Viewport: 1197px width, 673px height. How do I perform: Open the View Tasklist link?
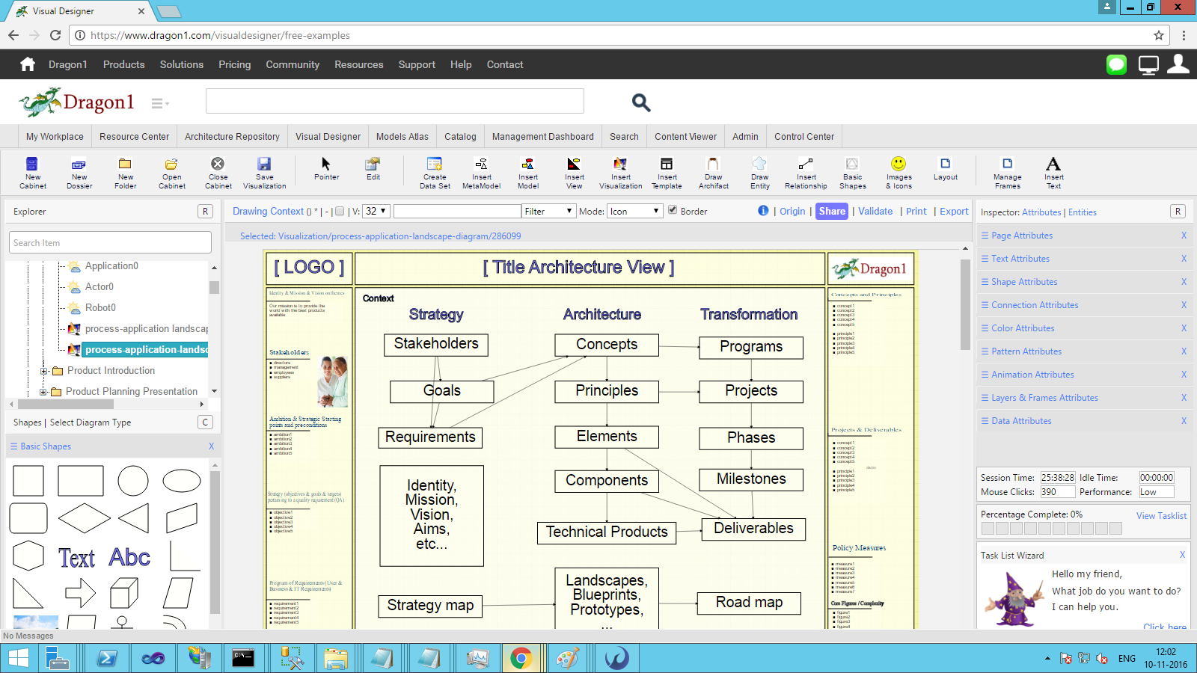[1161, 516]
